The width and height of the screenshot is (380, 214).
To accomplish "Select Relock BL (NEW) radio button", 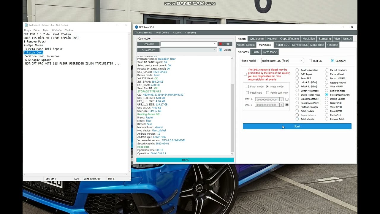I will (297, 86).
